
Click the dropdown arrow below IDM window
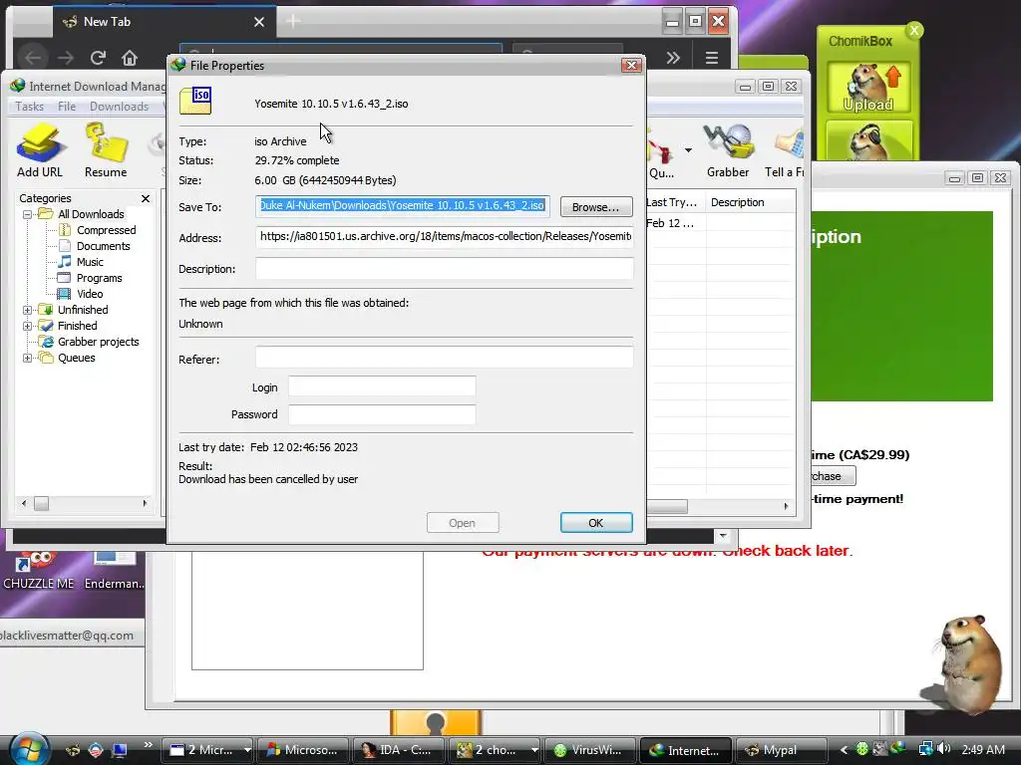723,536
